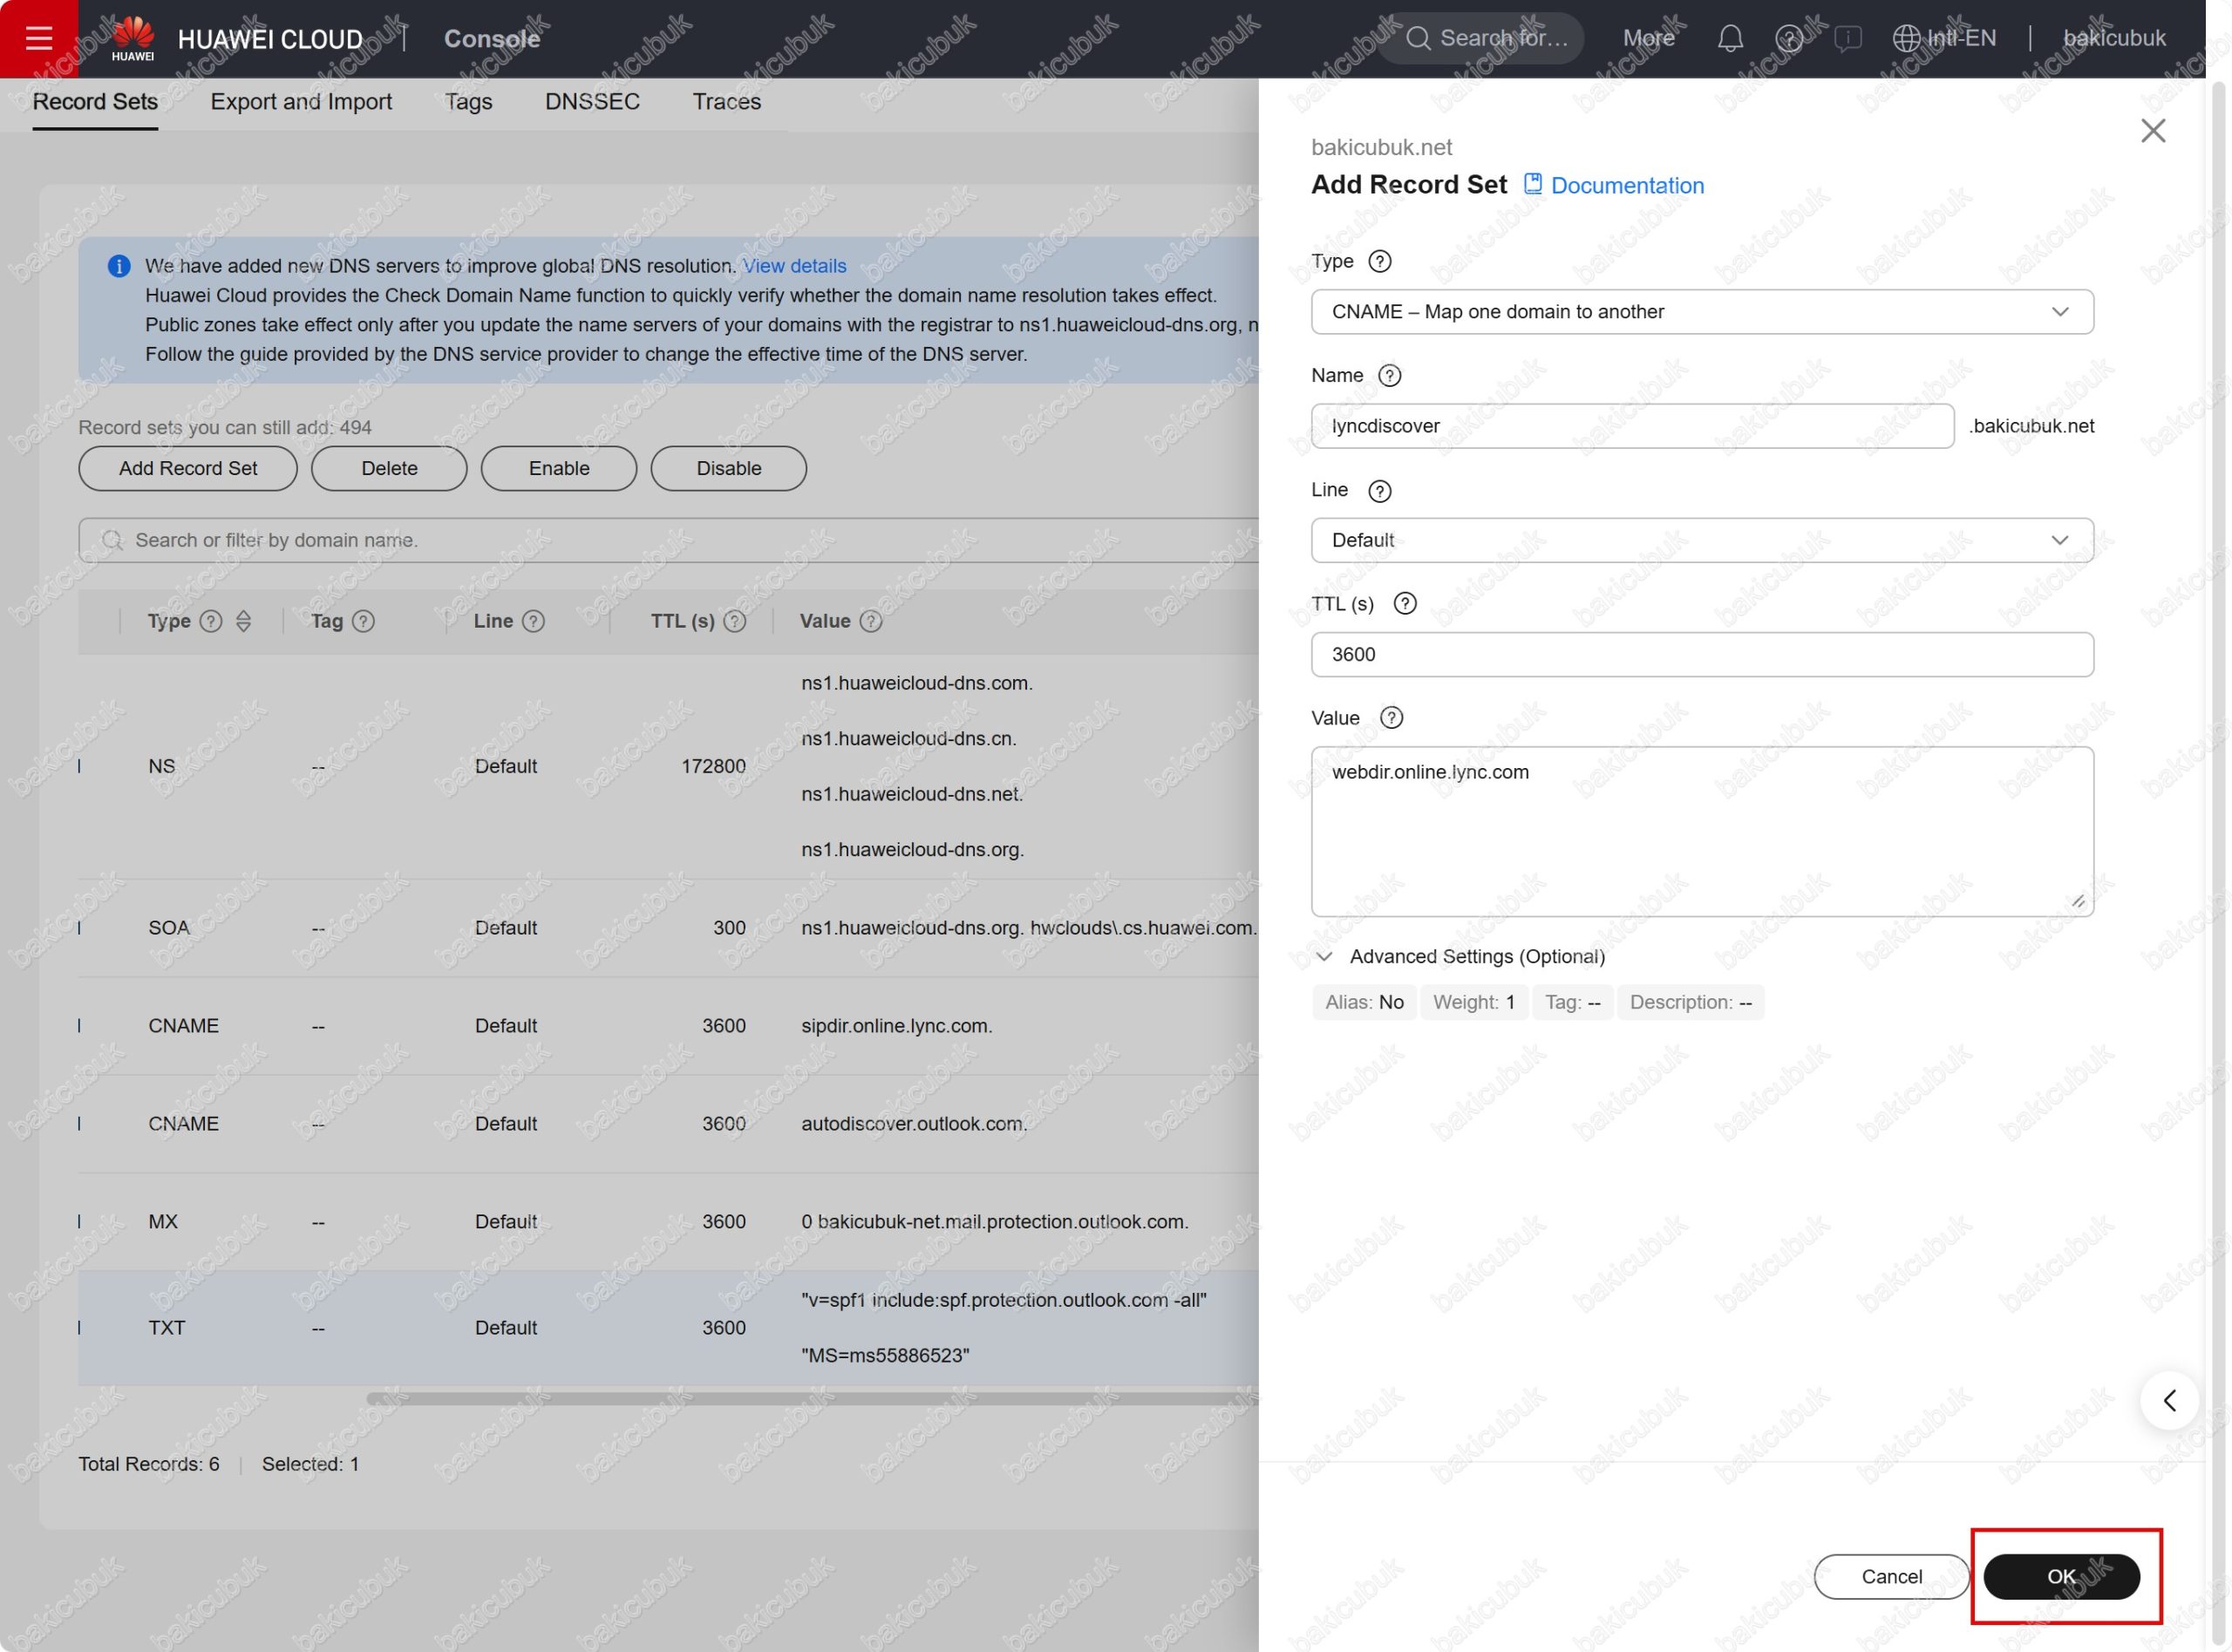This screenshot has height=1652, width=2232.
Task: Click OK to save the record set
Action: (x=2060, y=1576)
